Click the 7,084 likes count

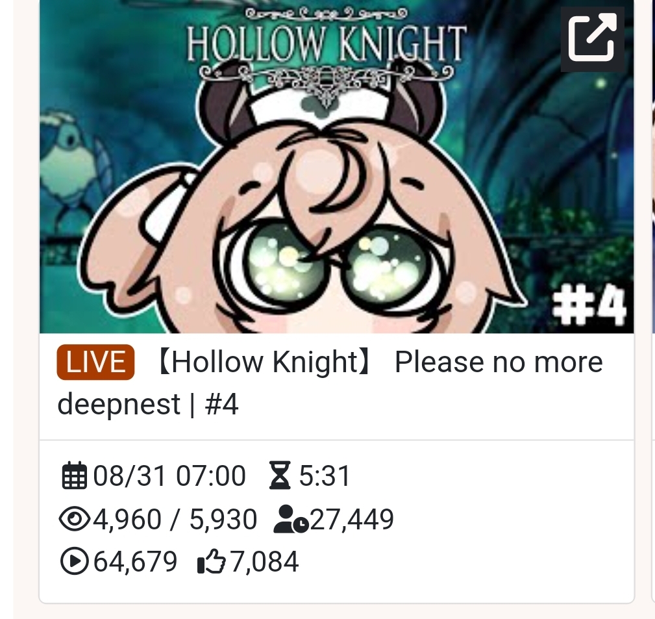tap(265, 561)
